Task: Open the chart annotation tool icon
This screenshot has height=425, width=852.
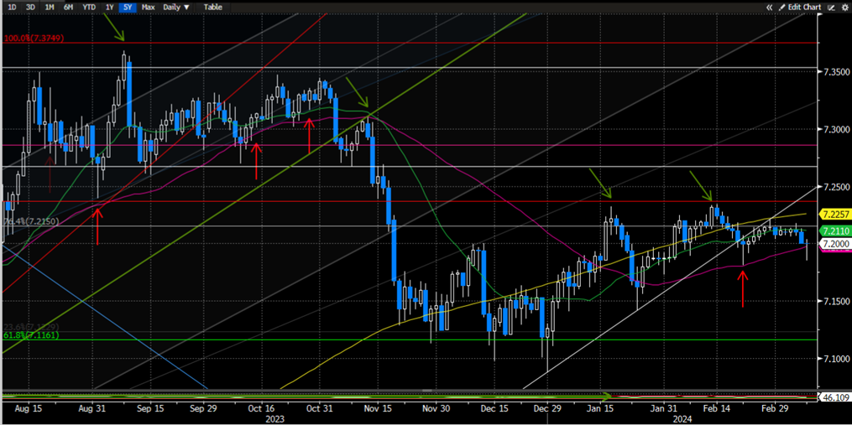Action: (x=831, y=7)
